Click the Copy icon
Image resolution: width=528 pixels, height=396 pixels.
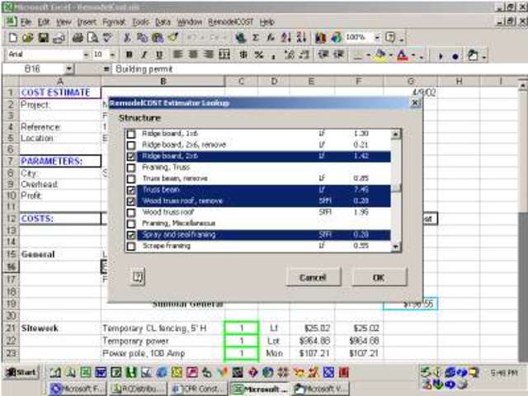(x=143, y=37)
